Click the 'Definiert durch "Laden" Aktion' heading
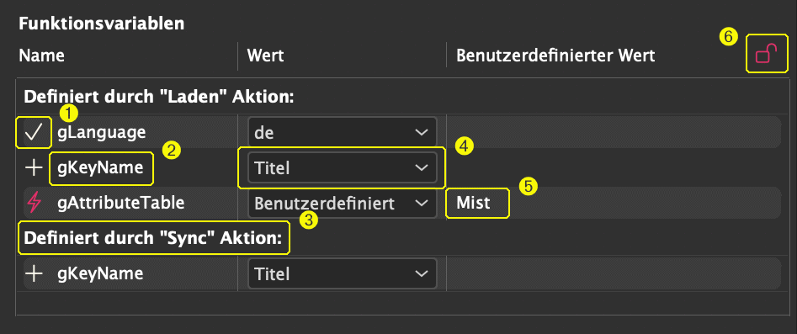The image size is (797, 334). click(x=159, y=96)
